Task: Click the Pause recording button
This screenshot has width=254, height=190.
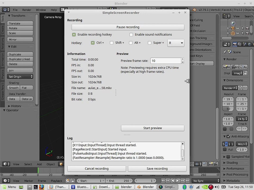Action: [128, 27]
